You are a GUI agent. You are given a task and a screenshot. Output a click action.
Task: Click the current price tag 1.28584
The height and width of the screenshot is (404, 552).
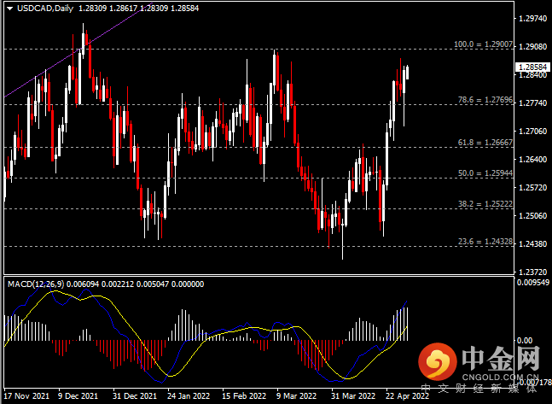point(532,67)
